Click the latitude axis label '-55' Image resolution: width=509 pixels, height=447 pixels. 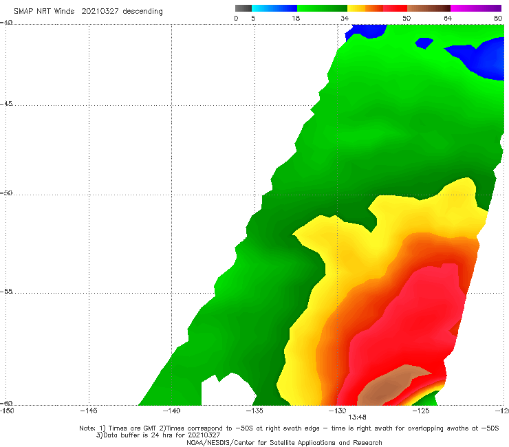6,291
